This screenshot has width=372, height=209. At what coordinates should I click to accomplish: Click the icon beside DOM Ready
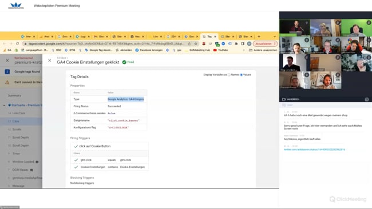coord(31,170)
